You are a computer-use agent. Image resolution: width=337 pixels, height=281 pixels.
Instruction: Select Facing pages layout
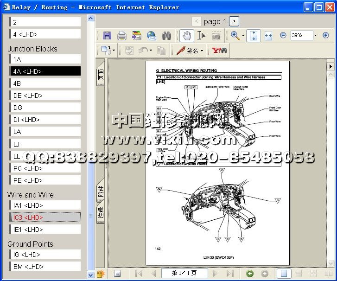328,274
